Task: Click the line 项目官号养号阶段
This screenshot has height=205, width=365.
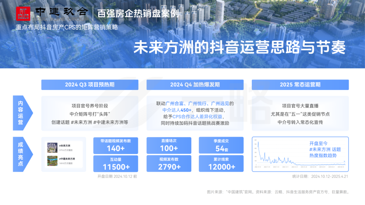Action: tap(90, 106)
